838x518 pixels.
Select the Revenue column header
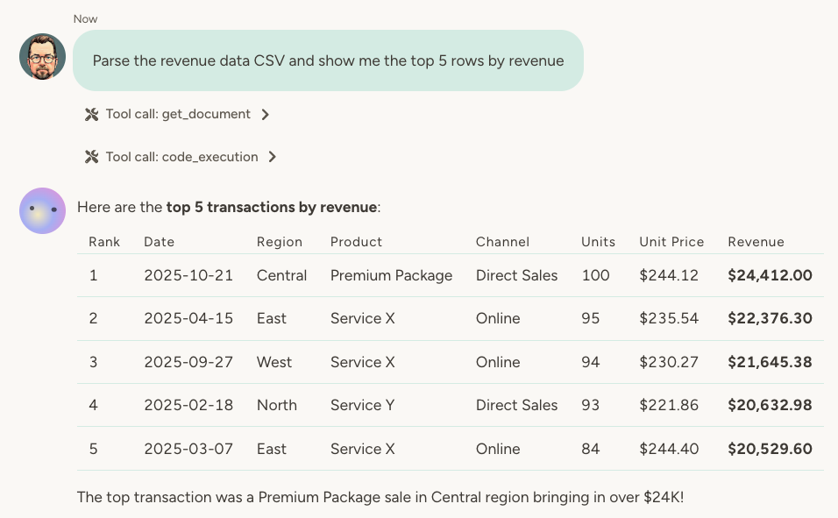click(x=756, y=242)
